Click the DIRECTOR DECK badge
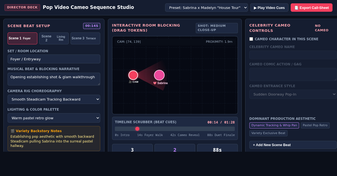337x176 pixels. (22, 8)
